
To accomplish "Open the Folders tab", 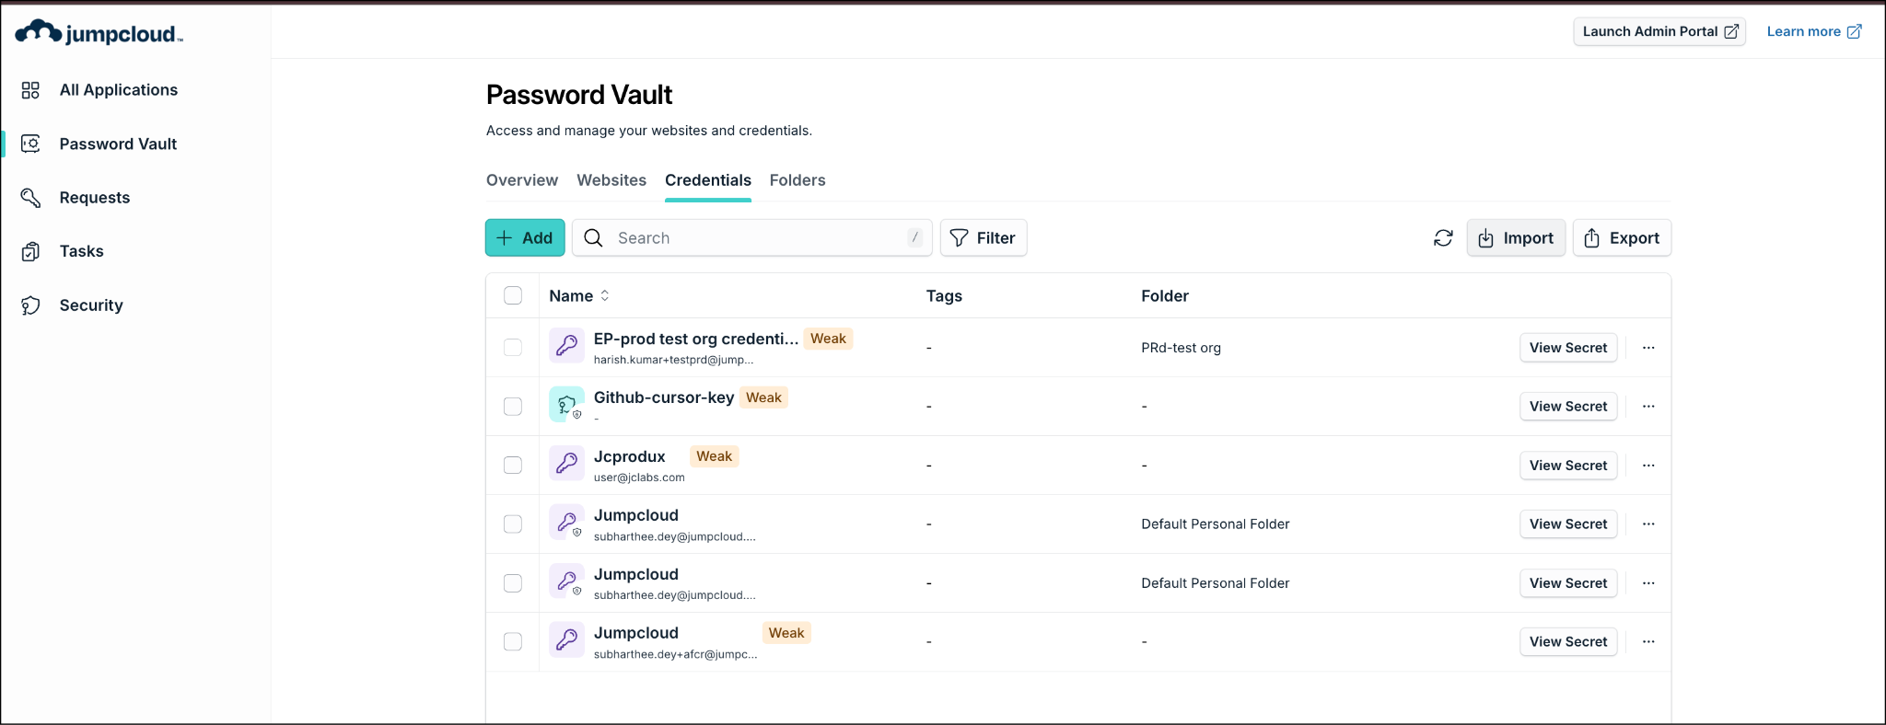I will pos(797,180).
